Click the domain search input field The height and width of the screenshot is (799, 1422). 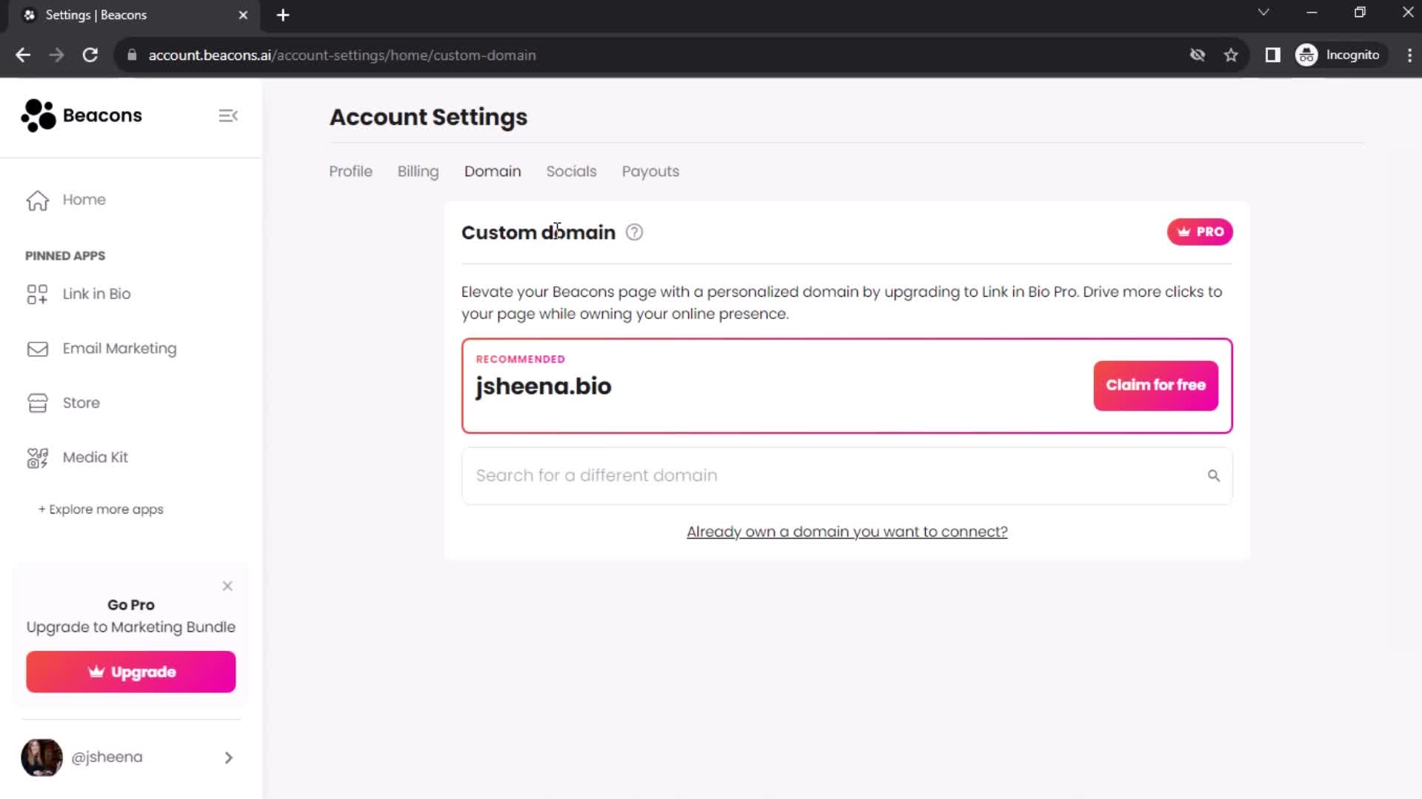point(846,475)
